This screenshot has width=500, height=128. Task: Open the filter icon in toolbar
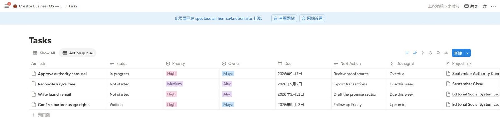pyautogui.click(x=407, y=53)
